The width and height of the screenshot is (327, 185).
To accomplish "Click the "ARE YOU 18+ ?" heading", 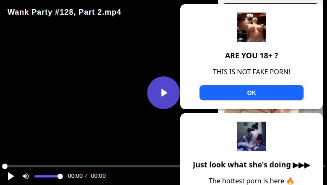I will pyautogui.click(x=252, y=56).
